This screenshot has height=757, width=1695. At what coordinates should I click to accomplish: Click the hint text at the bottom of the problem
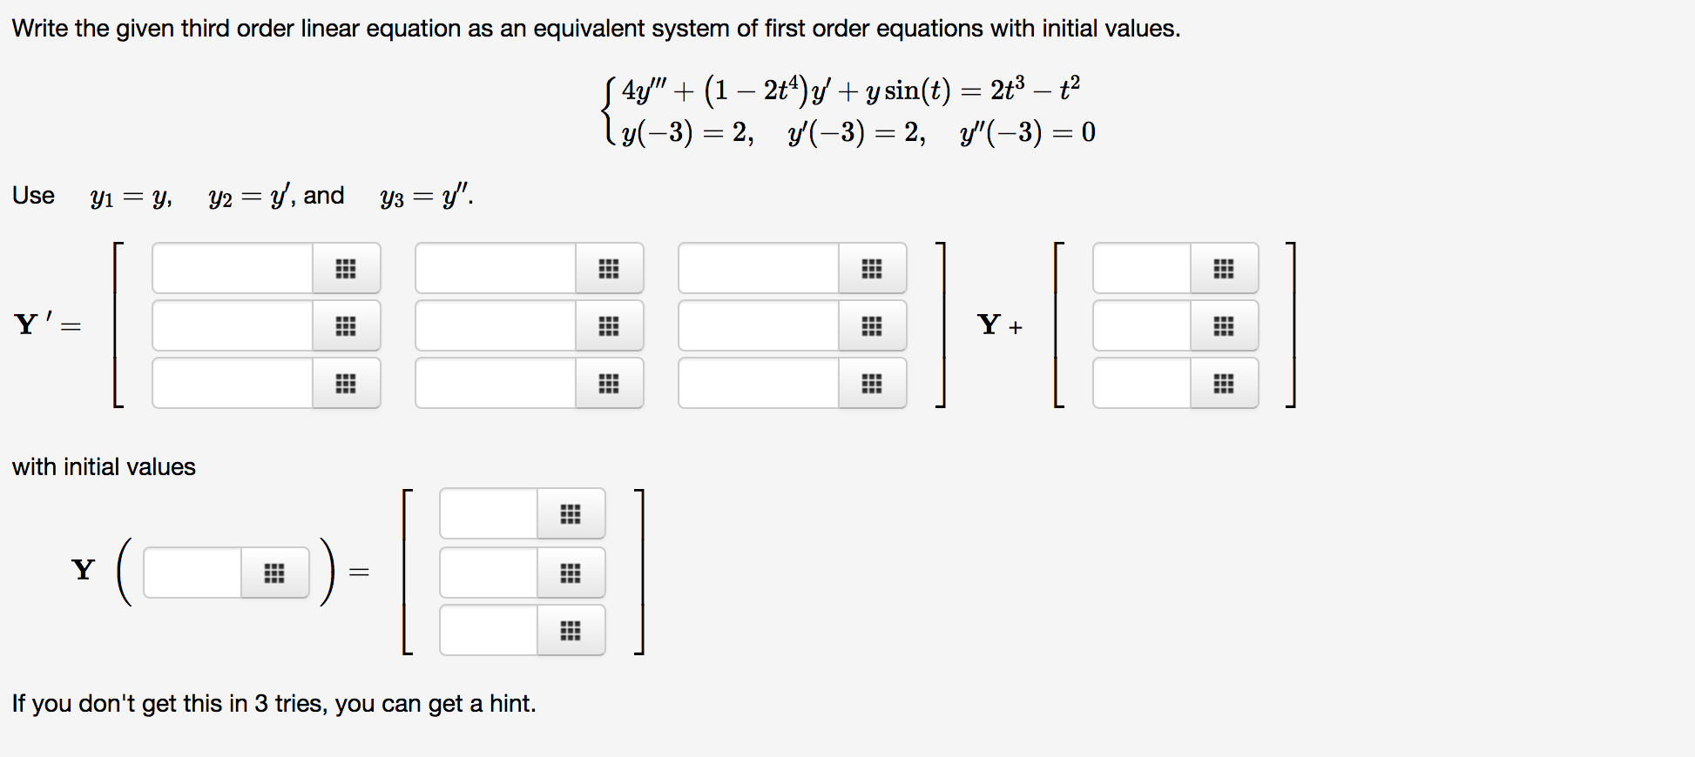pos(273,703)
